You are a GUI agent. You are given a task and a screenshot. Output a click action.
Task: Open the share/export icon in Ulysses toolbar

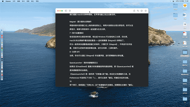pos(134,11)
